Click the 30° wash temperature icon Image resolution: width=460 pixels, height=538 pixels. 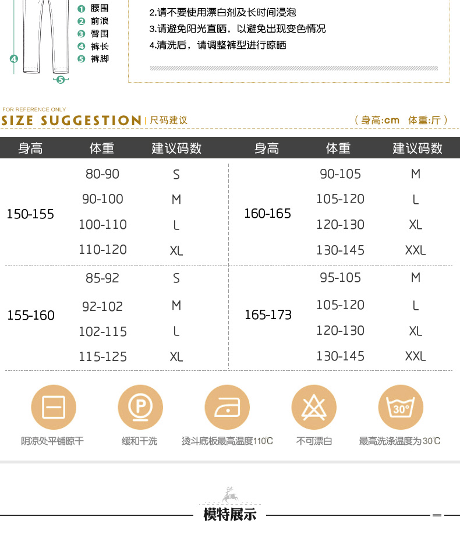pyautogui.click(x=401, y=407)
